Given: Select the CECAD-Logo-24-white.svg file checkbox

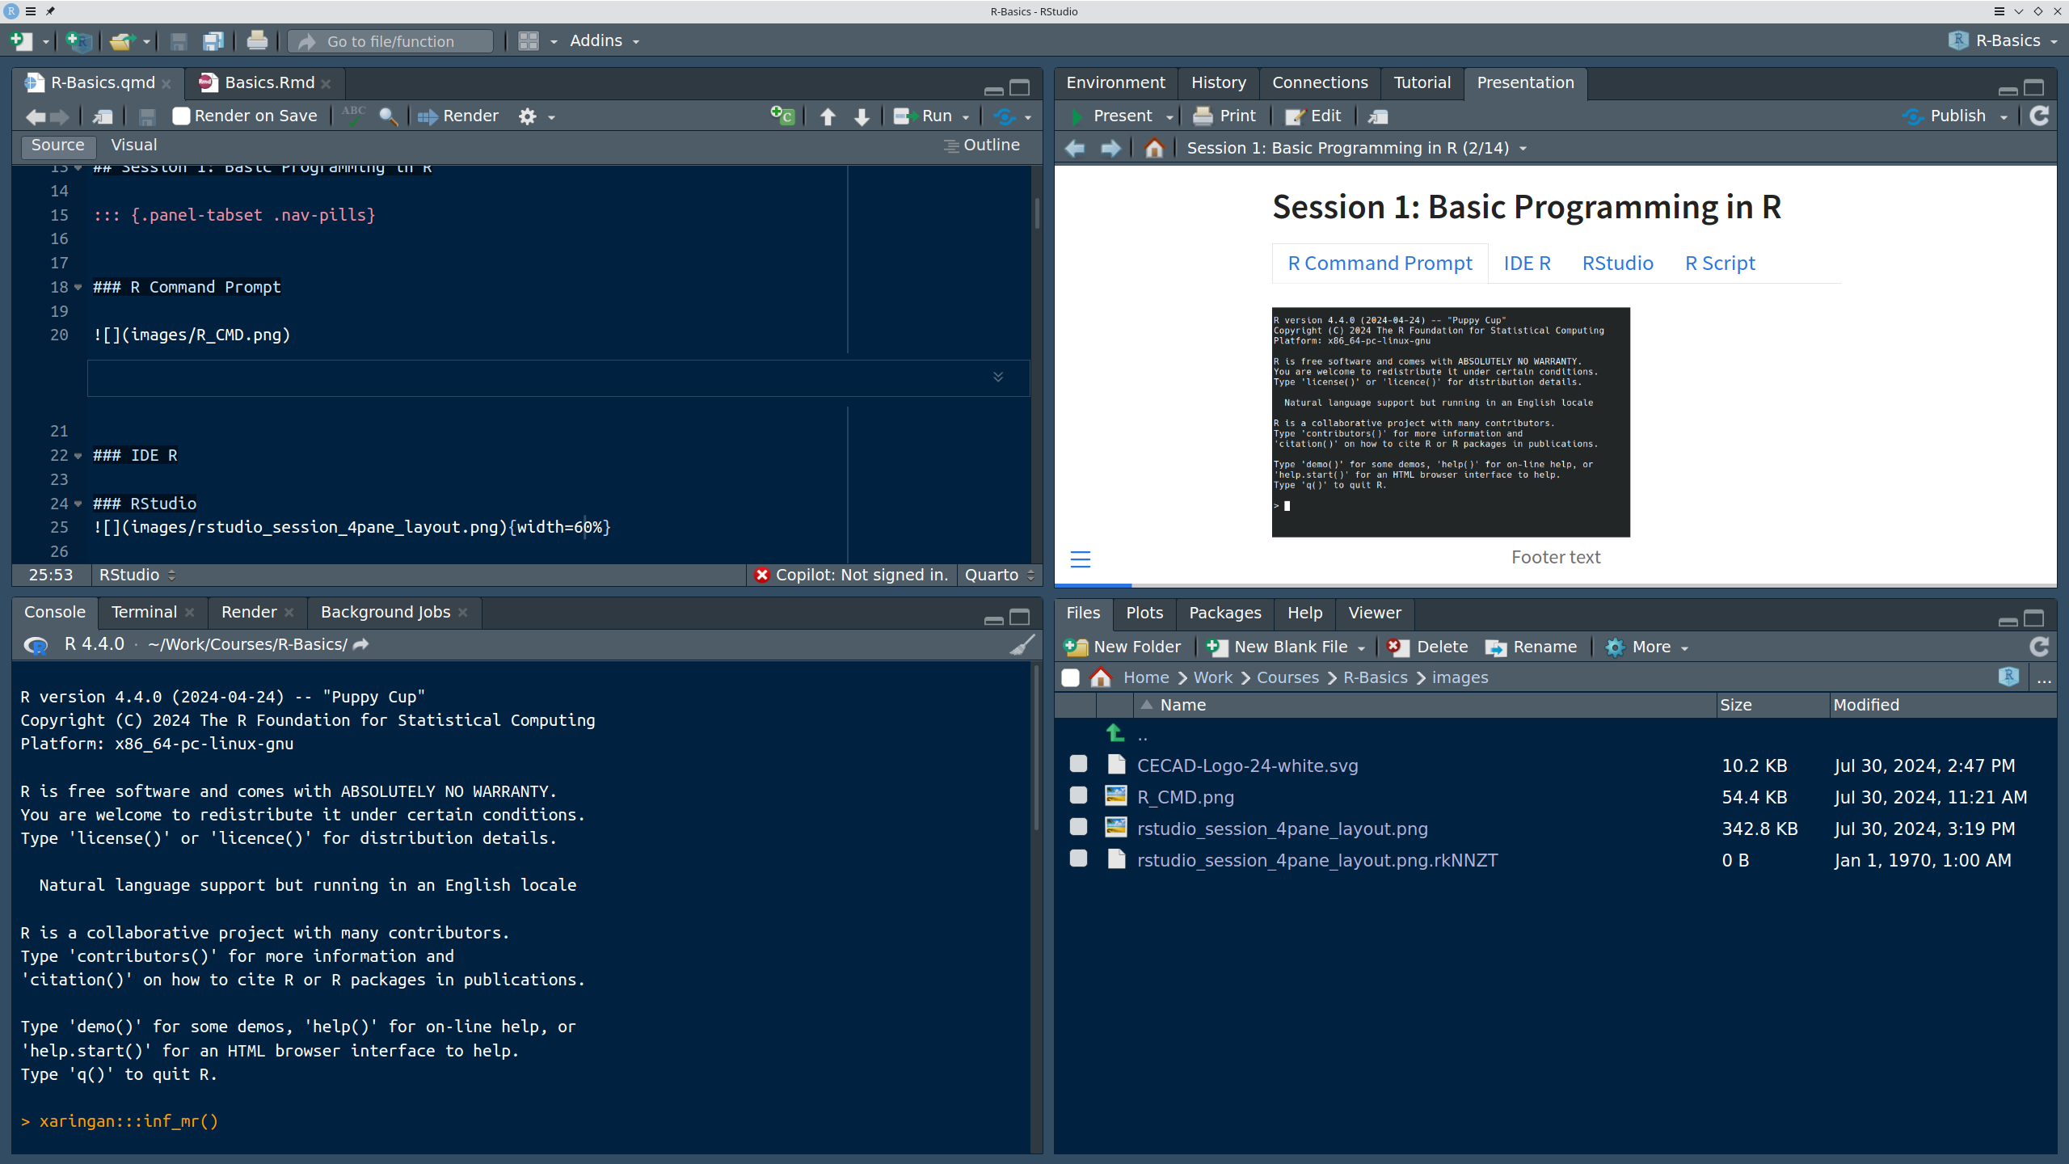Looking at the screenshot, I should coord(1078,765).
